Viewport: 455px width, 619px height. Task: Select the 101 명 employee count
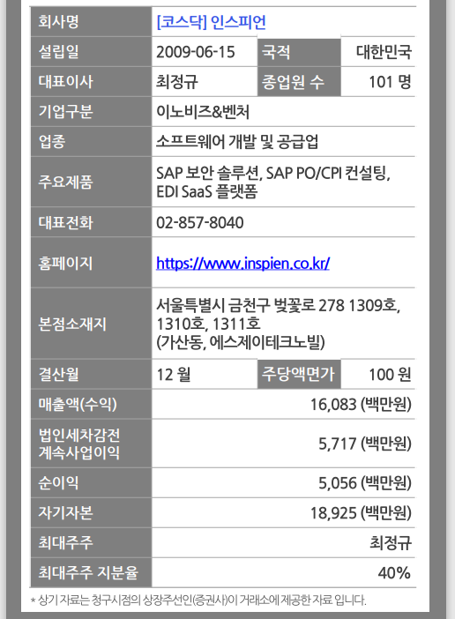[x=390, y=82]
